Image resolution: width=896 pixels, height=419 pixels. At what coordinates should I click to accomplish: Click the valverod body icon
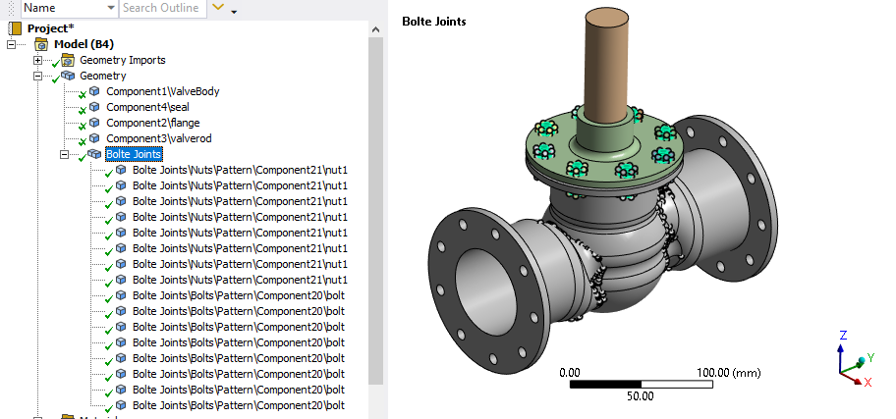[x=94, y=138]
